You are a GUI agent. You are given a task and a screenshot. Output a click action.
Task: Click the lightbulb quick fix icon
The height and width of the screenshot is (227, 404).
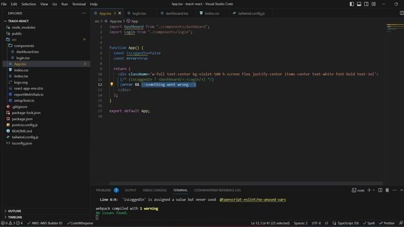[112, 84]
